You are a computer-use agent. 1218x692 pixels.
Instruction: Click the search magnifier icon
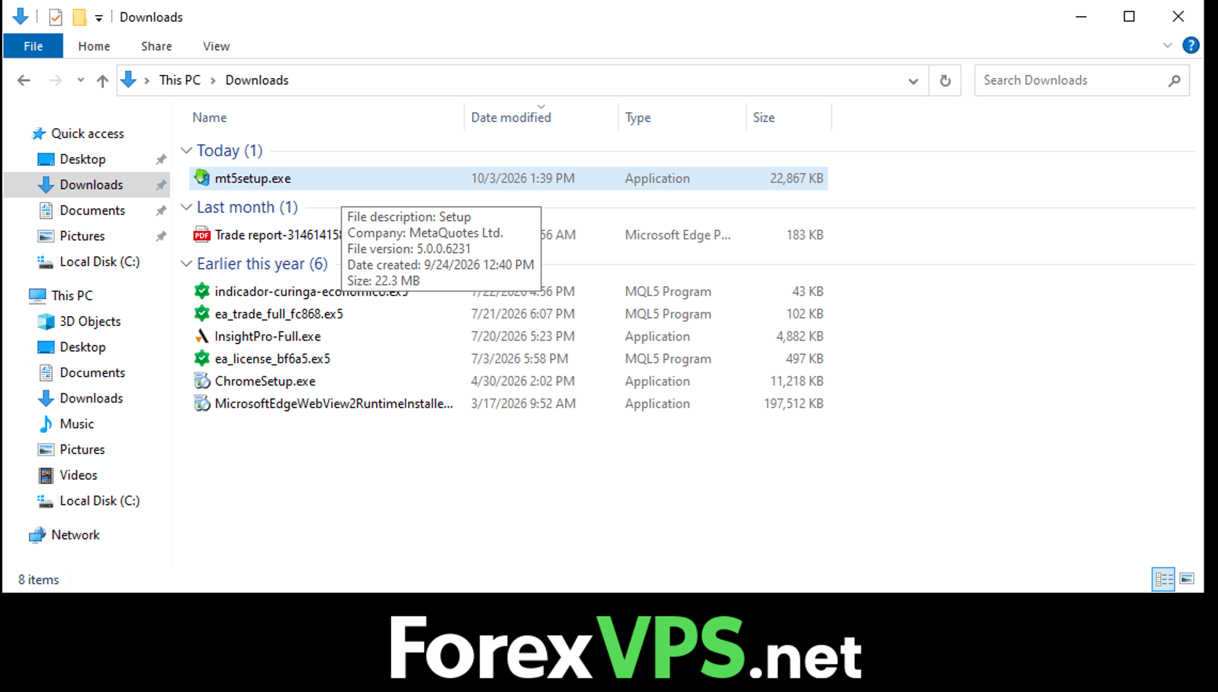pos(1174,81)
